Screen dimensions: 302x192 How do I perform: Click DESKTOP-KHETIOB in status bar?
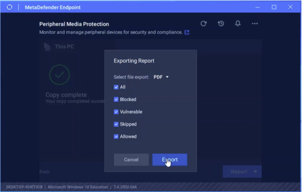(x=24, y=187)
